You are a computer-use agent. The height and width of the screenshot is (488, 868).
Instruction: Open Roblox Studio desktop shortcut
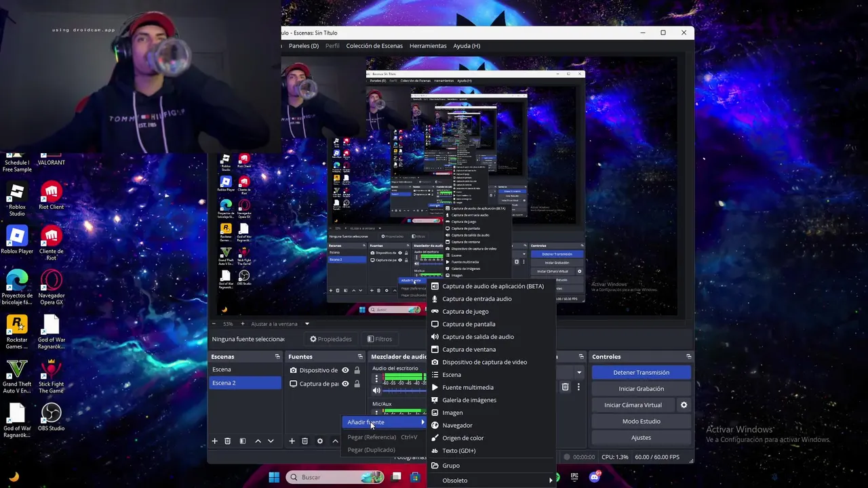(x=17, y=199)
